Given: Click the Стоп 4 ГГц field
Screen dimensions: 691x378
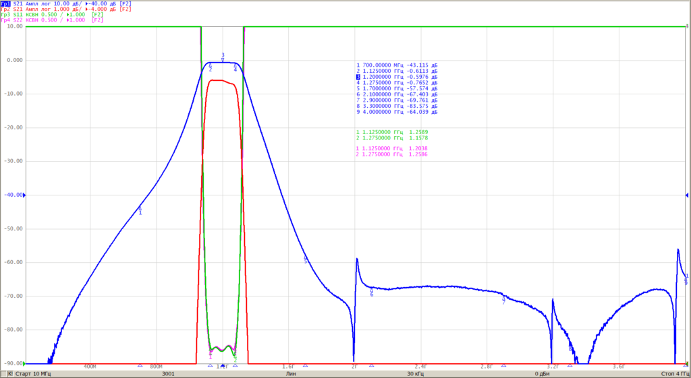Looking at the screenshot, I should 674,374.
